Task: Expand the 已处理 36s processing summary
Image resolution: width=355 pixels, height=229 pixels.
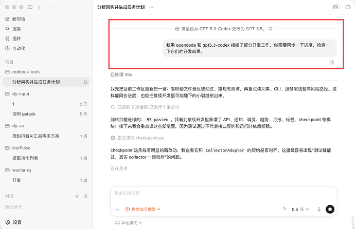Action: 121,75
